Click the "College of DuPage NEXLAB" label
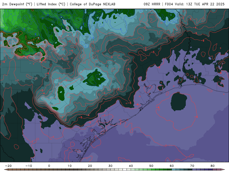Image resolution: width=229 pixels, height=171 pixels. click(92, 4)
